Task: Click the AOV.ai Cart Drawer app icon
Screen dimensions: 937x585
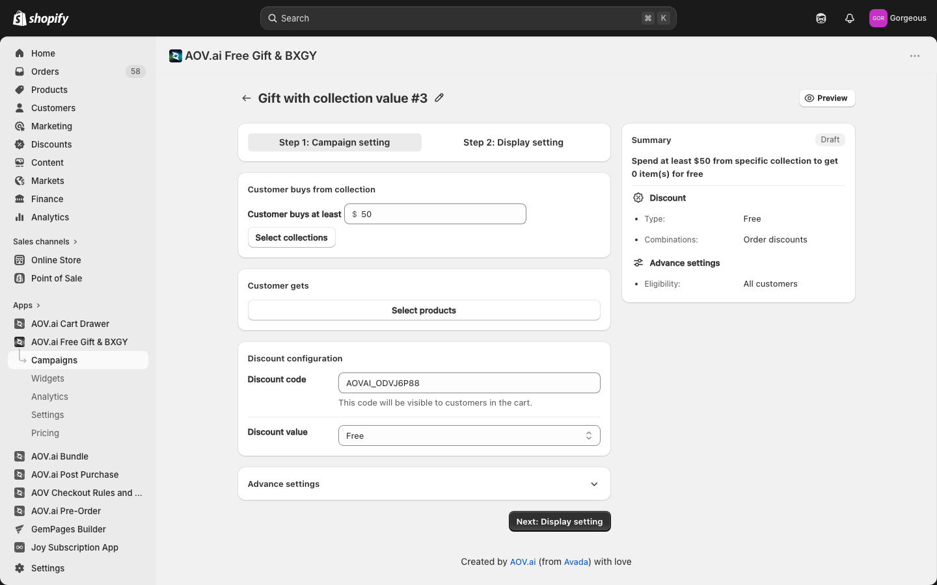Action: 20,324
